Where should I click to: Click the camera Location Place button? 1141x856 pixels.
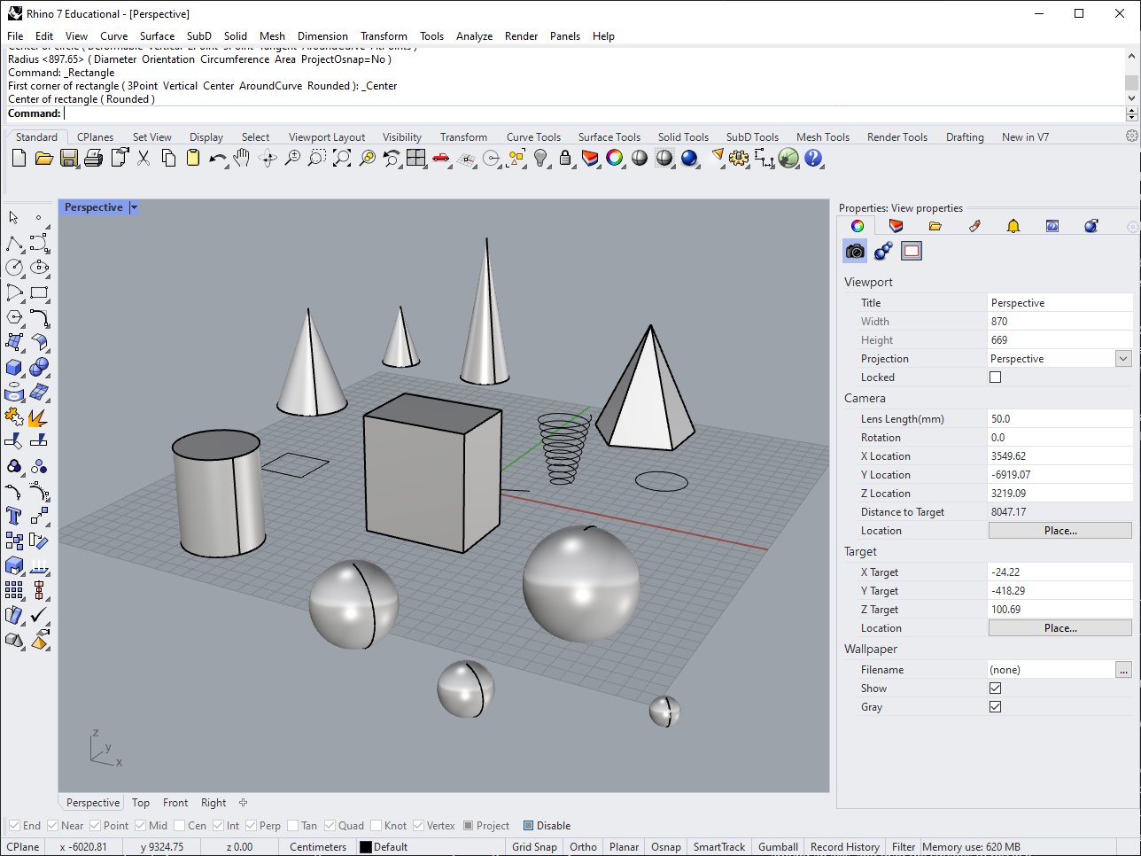coord(1060,531)
